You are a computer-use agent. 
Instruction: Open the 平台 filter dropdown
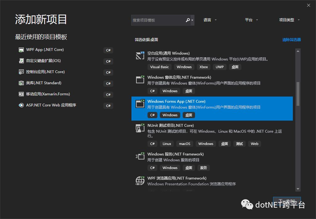[x=251, y=20]
